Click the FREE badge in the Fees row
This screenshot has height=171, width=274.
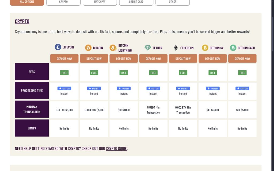point(64,72)
